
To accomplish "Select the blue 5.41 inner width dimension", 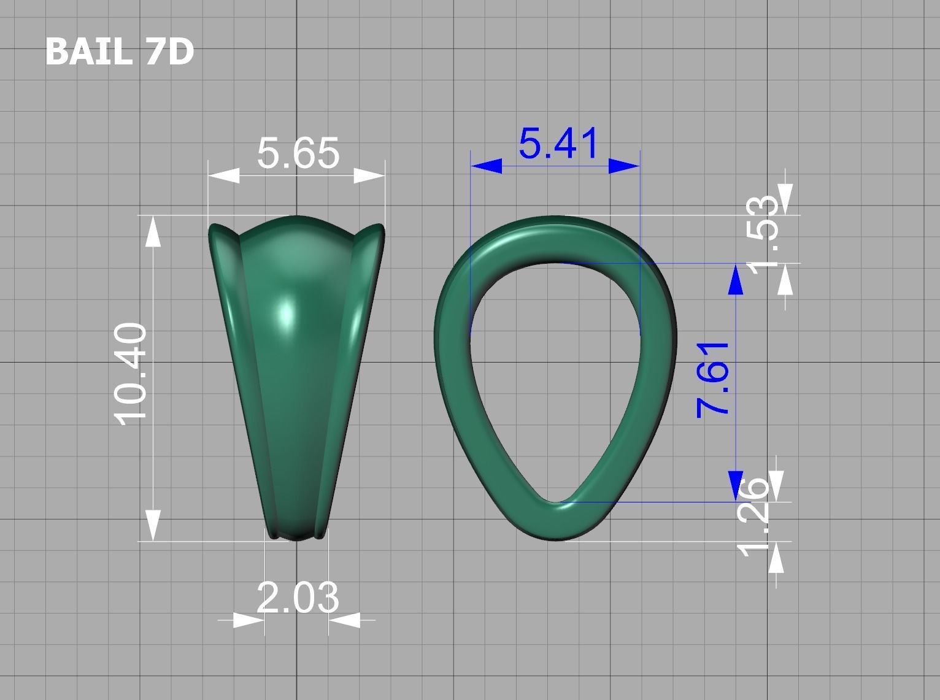I will pos(558,144).
